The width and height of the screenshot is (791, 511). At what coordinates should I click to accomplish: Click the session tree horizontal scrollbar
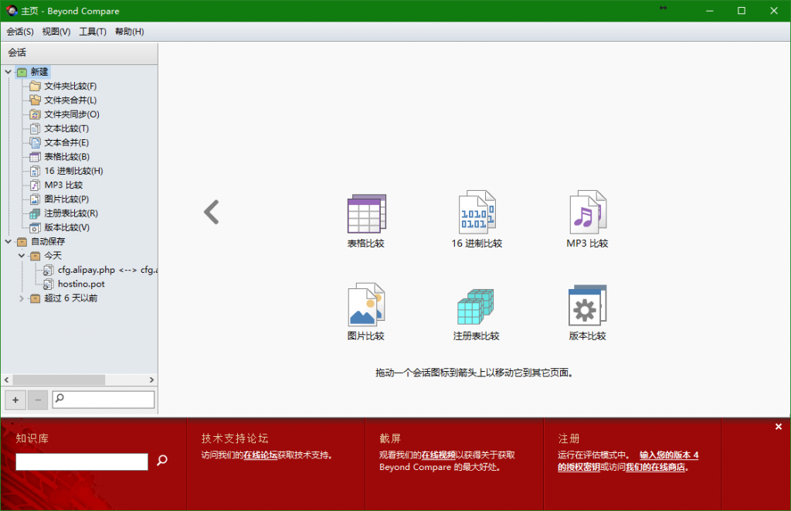click(x=58, y=380)
